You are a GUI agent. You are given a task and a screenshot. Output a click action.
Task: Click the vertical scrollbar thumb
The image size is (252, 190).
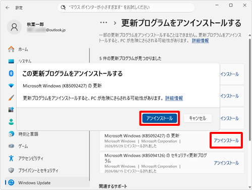(250, 89)
